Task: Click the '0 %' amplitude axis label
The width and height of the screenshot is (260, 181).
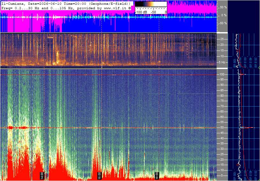Action: click(x=224, y=15)
